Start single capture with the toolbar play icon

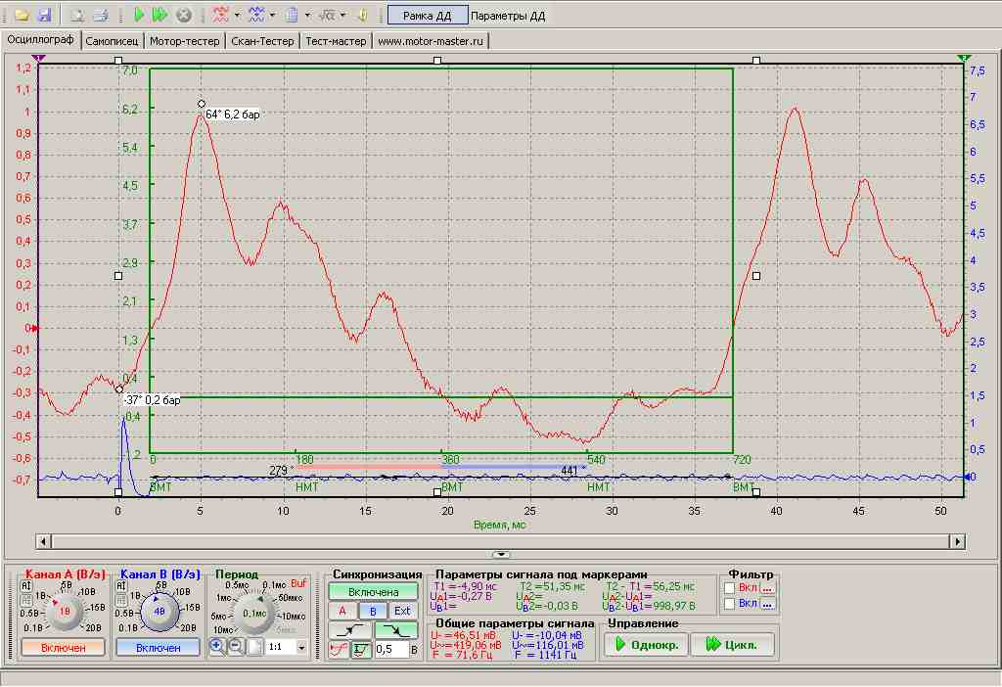click(139, 15)
